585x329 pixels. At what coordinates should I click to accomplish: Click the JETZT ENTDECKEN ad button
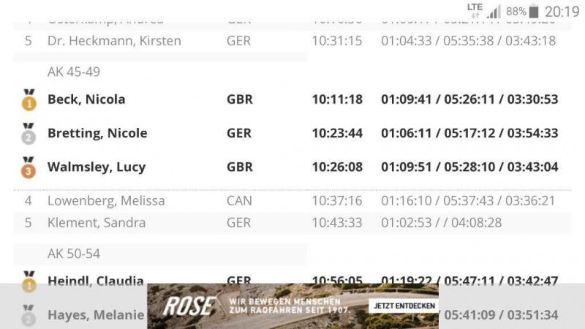coord(404,306)
